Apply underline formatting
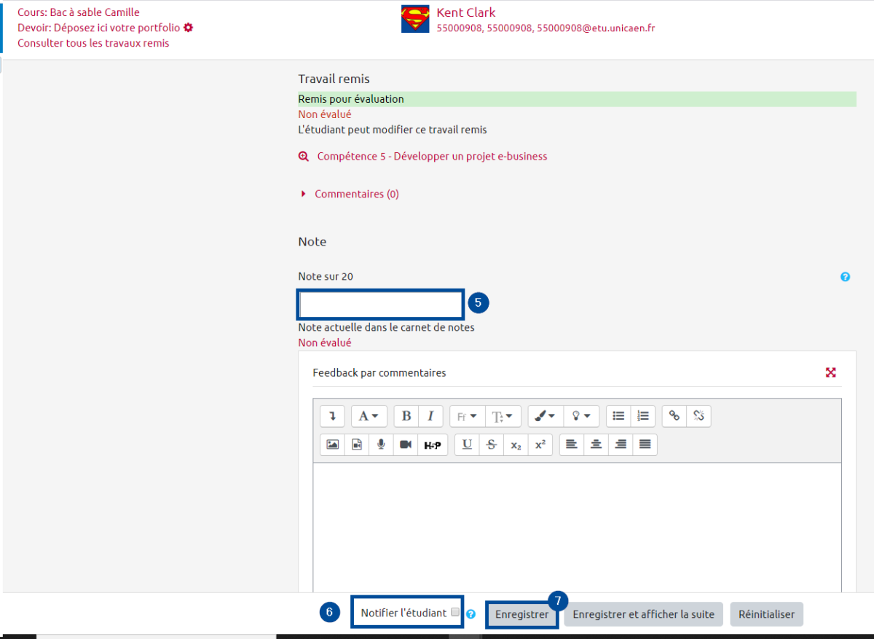 point(467,444)
